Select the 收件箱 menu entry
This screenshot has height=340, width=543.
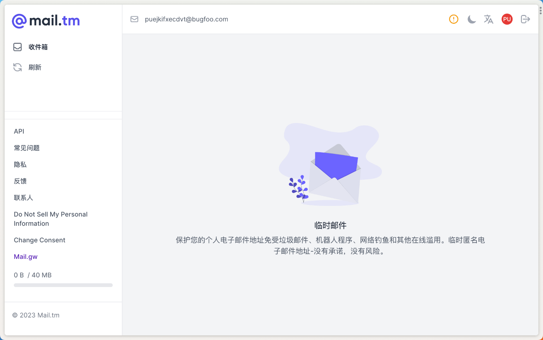click(x=38, y=47)
